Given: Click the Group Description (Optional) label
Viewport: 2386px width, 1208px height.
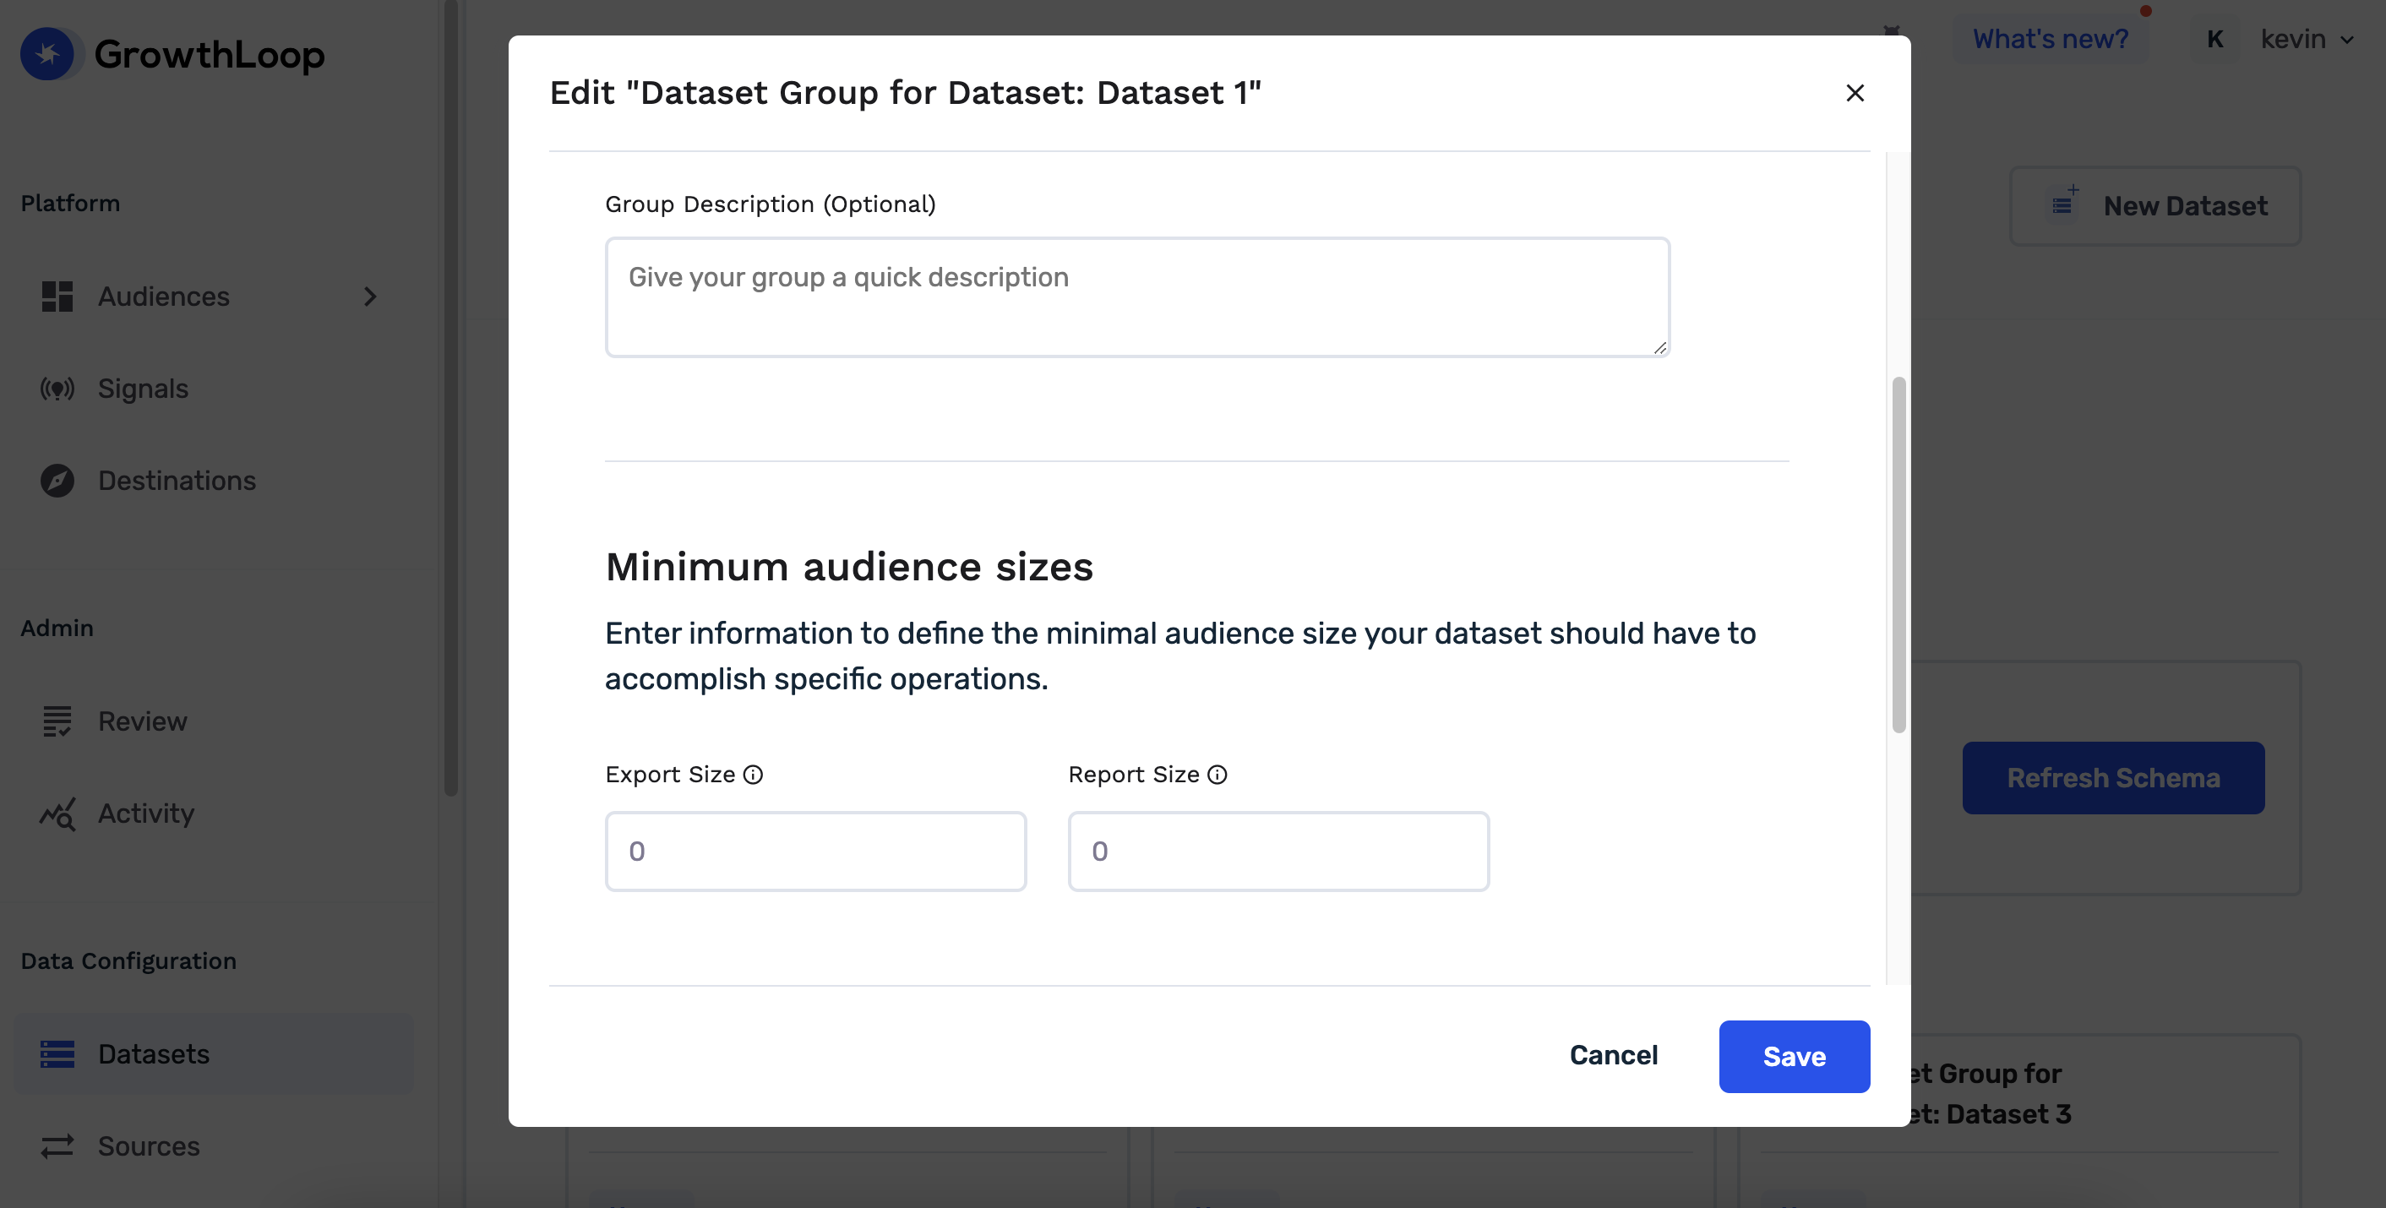Looking at the screenshot, I should [x=770, y=204].
